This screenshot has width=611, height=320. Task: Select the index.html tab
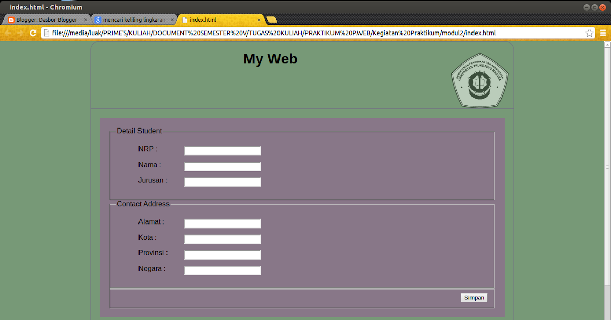tap(221, 20)
